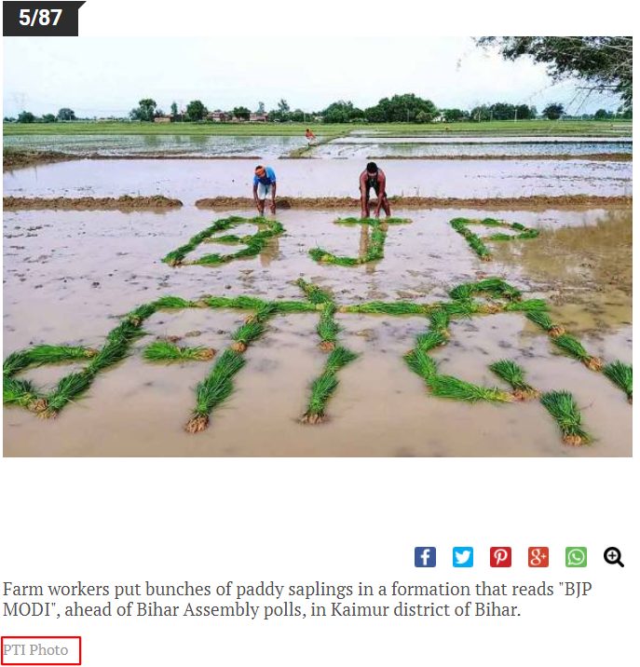The height and width of the screenshot is (667, 640).
Task: Click "Kaimur district of Bihar" caption text
Action: tap(426, 609)
